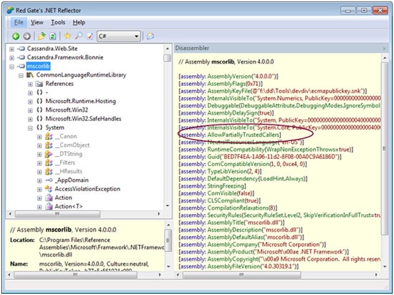
Task: Click the AllowPartiallyTrustedCallers attribute link
Action: pos(244,135)
